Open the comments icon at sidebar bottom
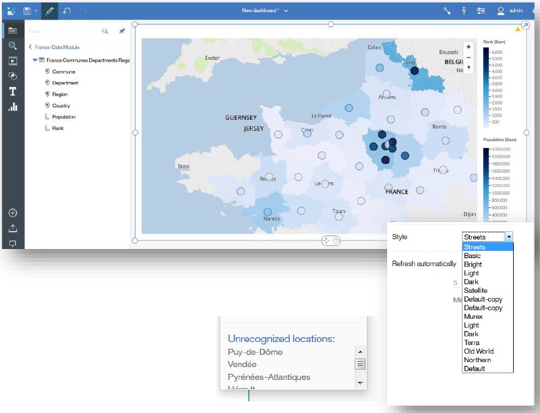Image resolution: width=540 pixels, height=413 pixels. tap(13, 244)
